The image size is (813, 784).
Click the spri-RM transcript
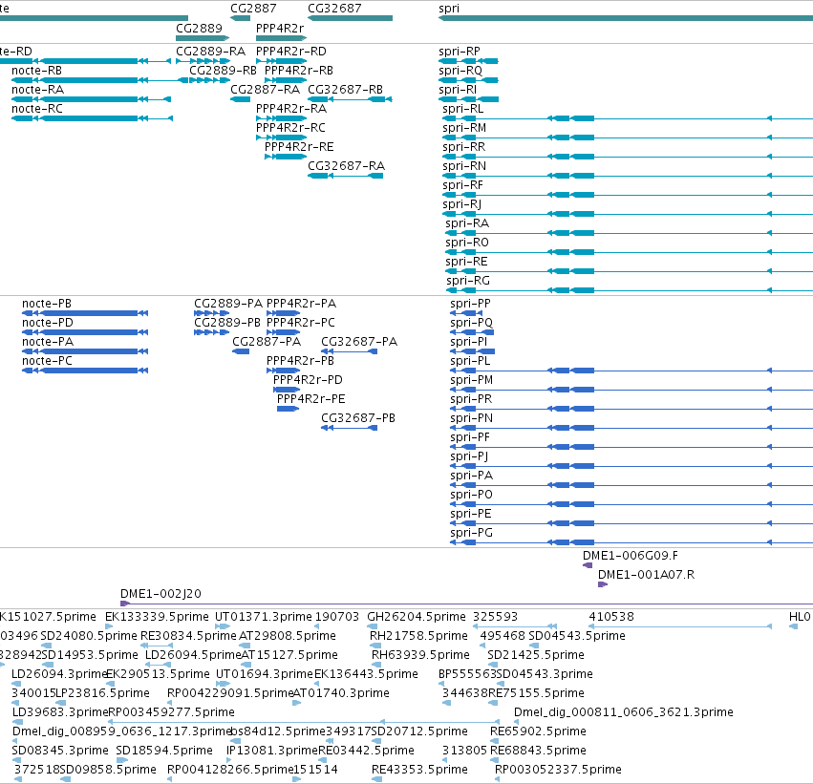(x=628, y=138)
